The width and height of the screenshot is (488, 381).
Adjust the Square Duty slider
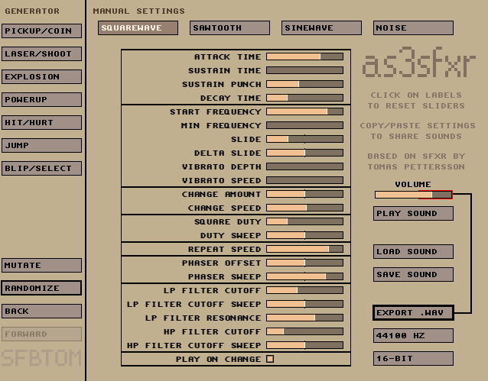pyautogui.click(x=305, y=221)
